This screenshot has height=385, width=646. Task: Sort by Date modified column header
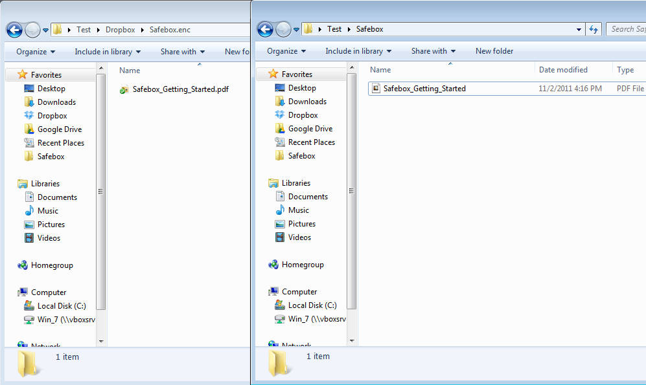[x=563, y=70]
